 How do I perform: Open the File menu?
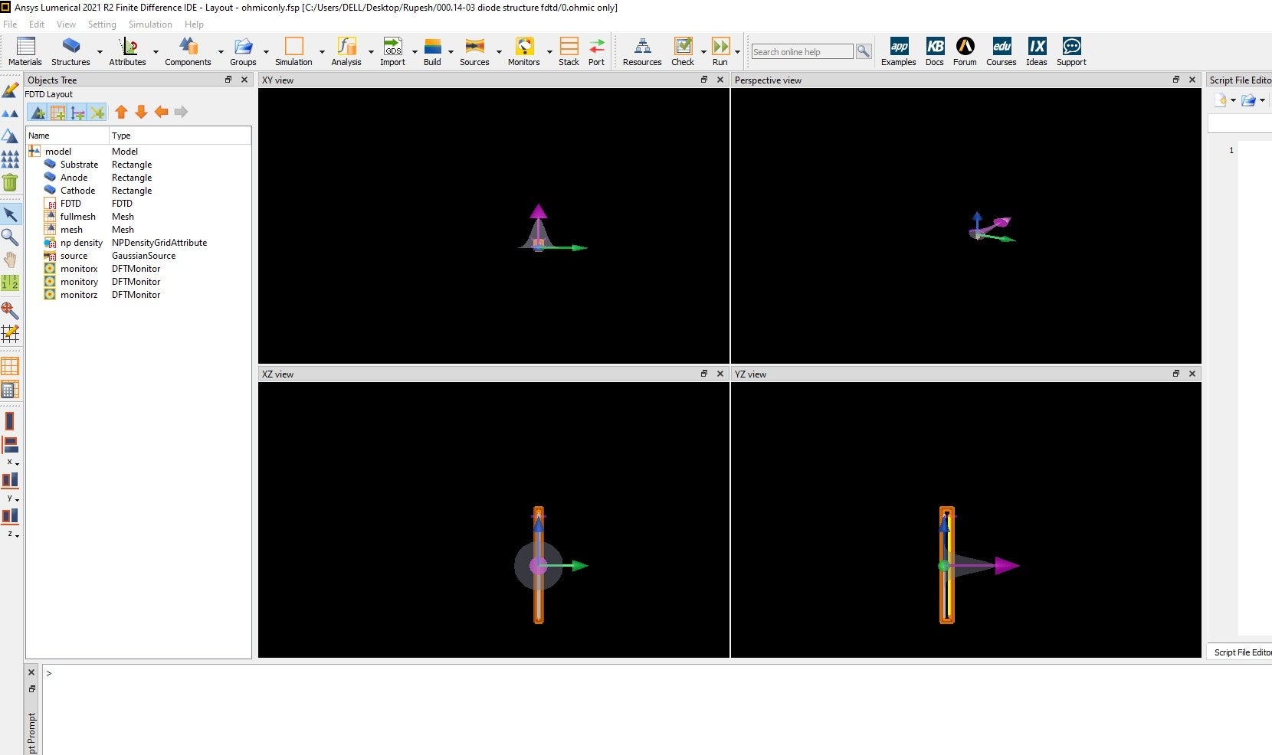point(10,25)
